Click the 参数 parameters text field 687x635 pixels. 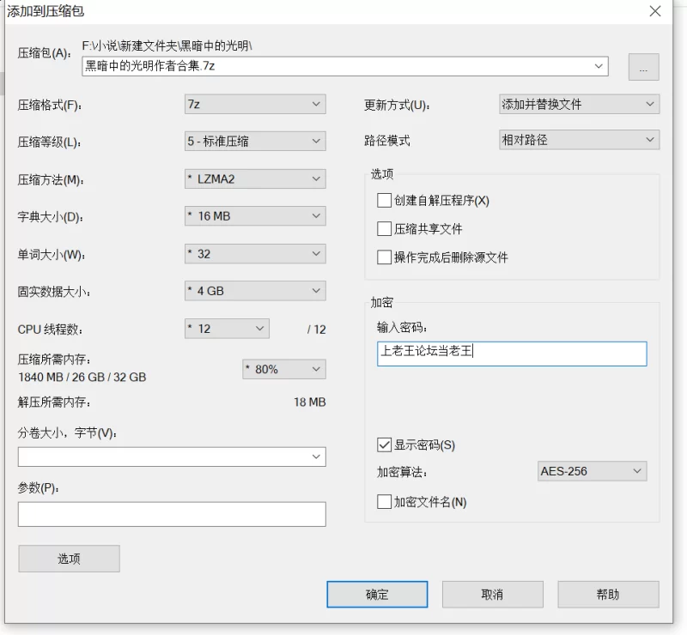coord(172,514)
